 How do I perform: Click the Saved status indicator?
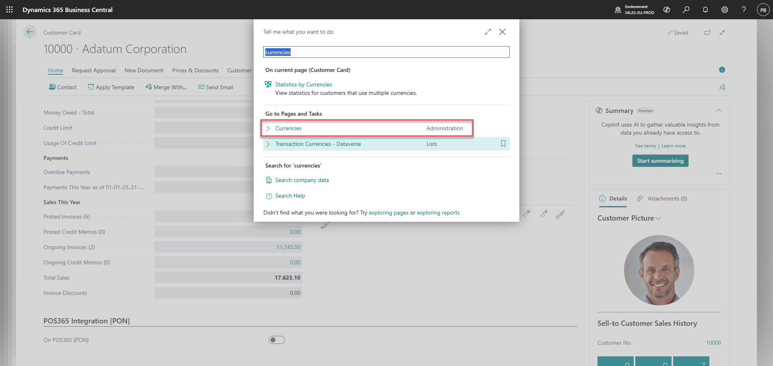tap(678, 33)
